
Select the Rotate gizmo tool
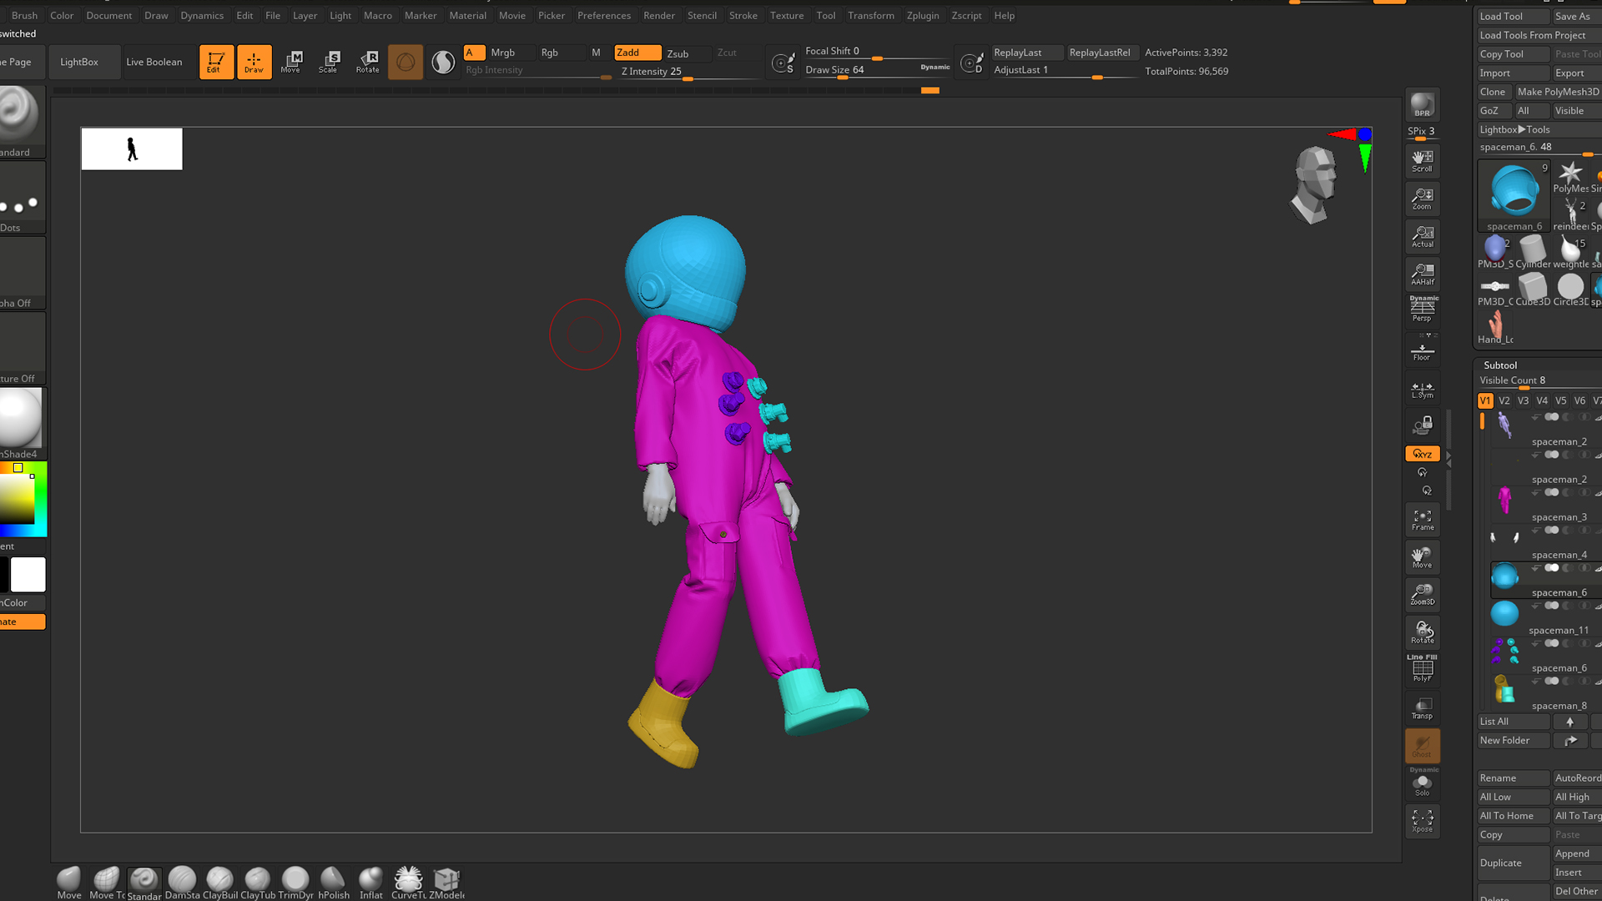(x=368, y=61)
